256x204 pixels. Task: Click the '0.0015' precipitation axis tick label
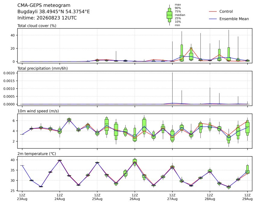point(9,81)
